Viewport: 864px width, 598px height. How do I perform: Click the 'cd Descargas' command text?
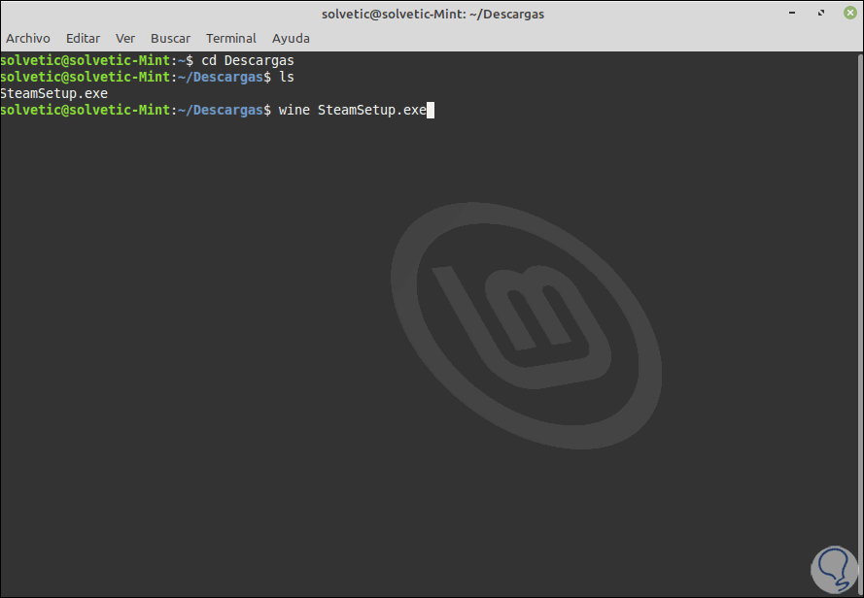click(248, 60)
